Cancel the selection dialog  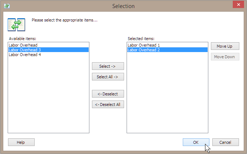click(225, 142)
